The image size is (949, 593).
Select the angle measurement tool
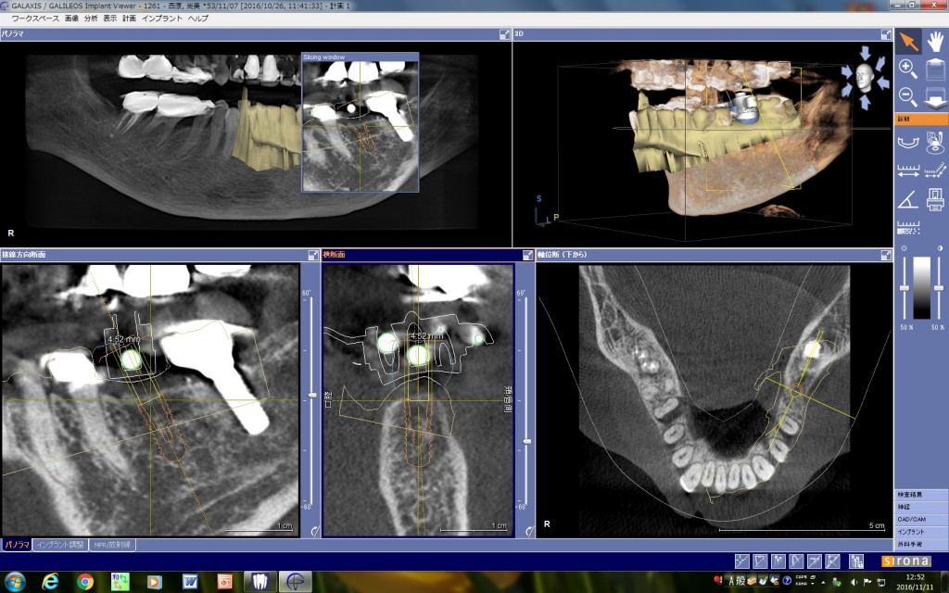[908, 199]
